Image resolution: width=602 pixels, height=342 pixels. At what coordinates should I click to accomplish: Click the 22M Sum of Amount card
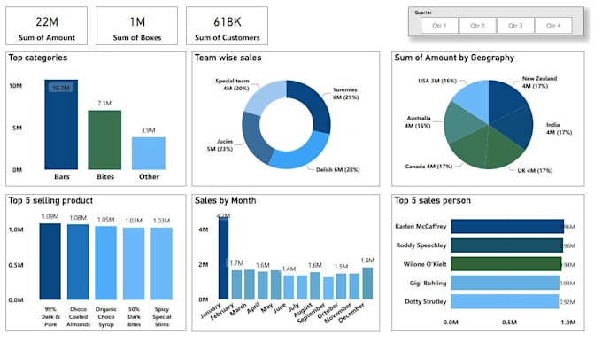(46, 26)
